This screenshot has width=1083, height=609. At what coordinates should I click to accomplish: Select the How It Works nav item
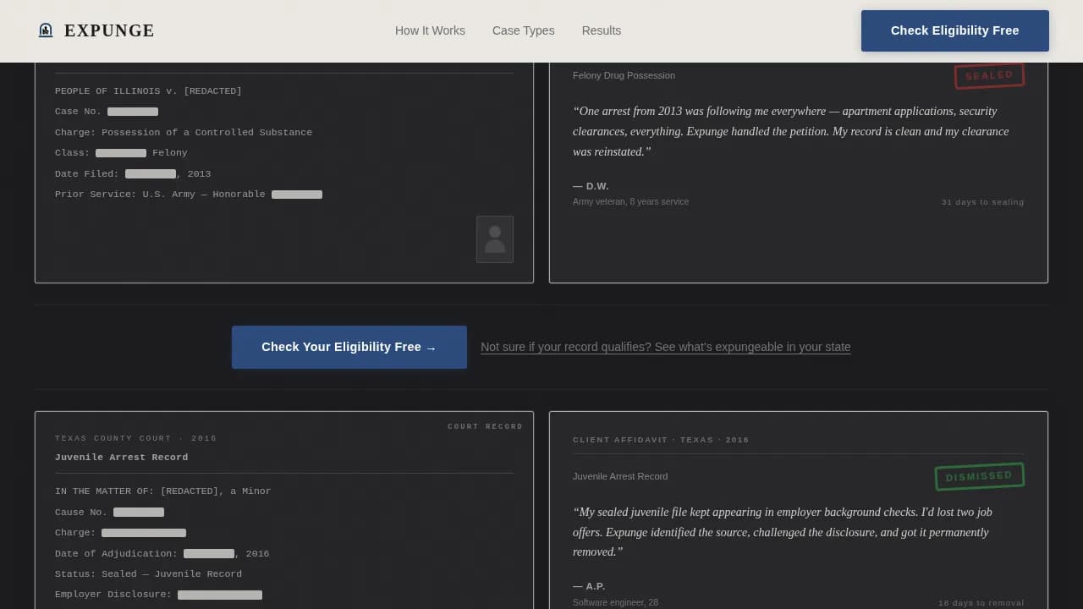tap(430, 30)
